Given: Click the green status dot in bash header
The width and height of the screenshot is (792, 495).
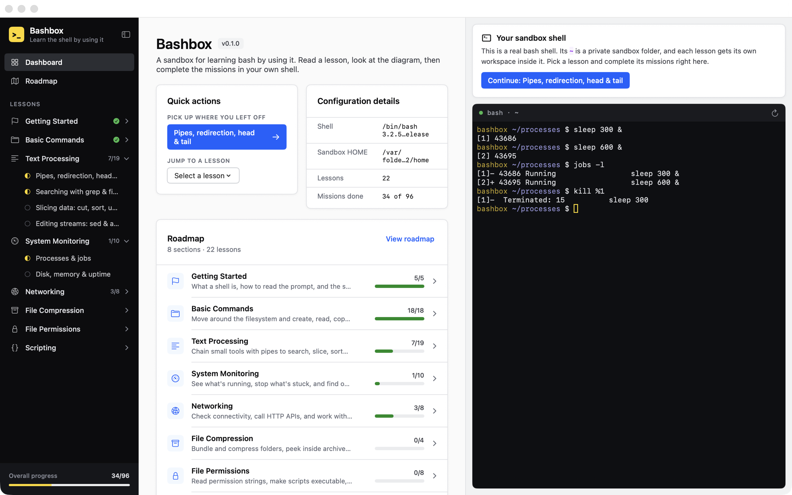Looking at the screenshot, I should 481,113.
